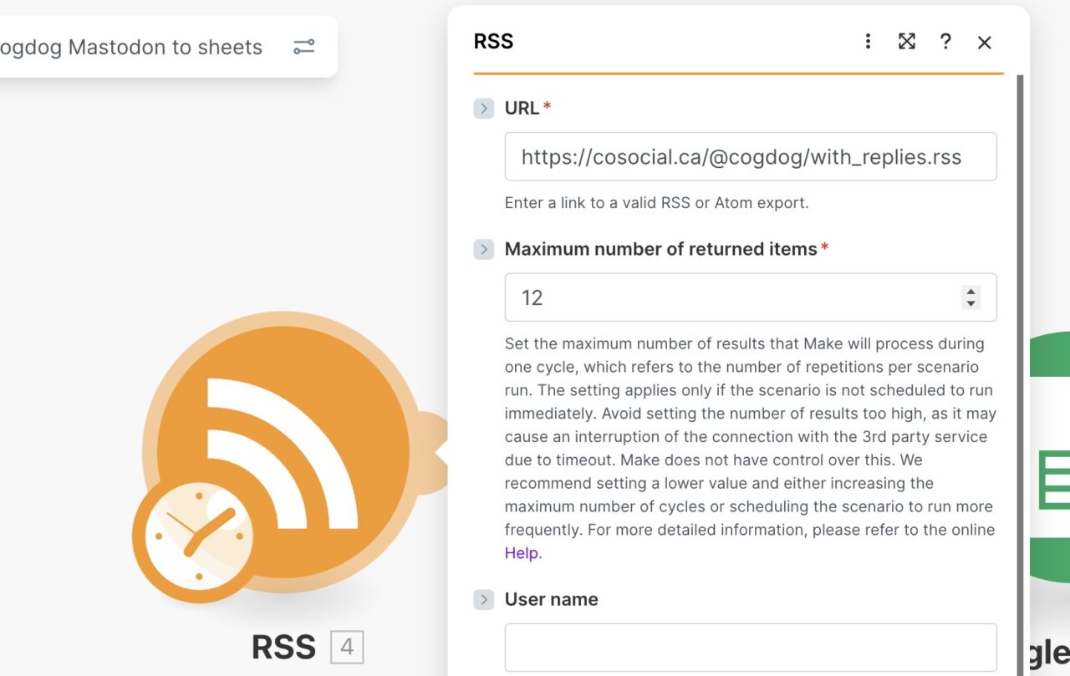
Task: Open the RSS panel three-dot menu
Action: pos(868,42)
